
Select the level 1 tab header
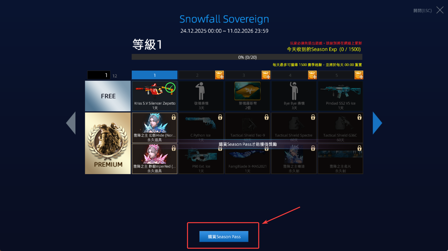[155, 75]
